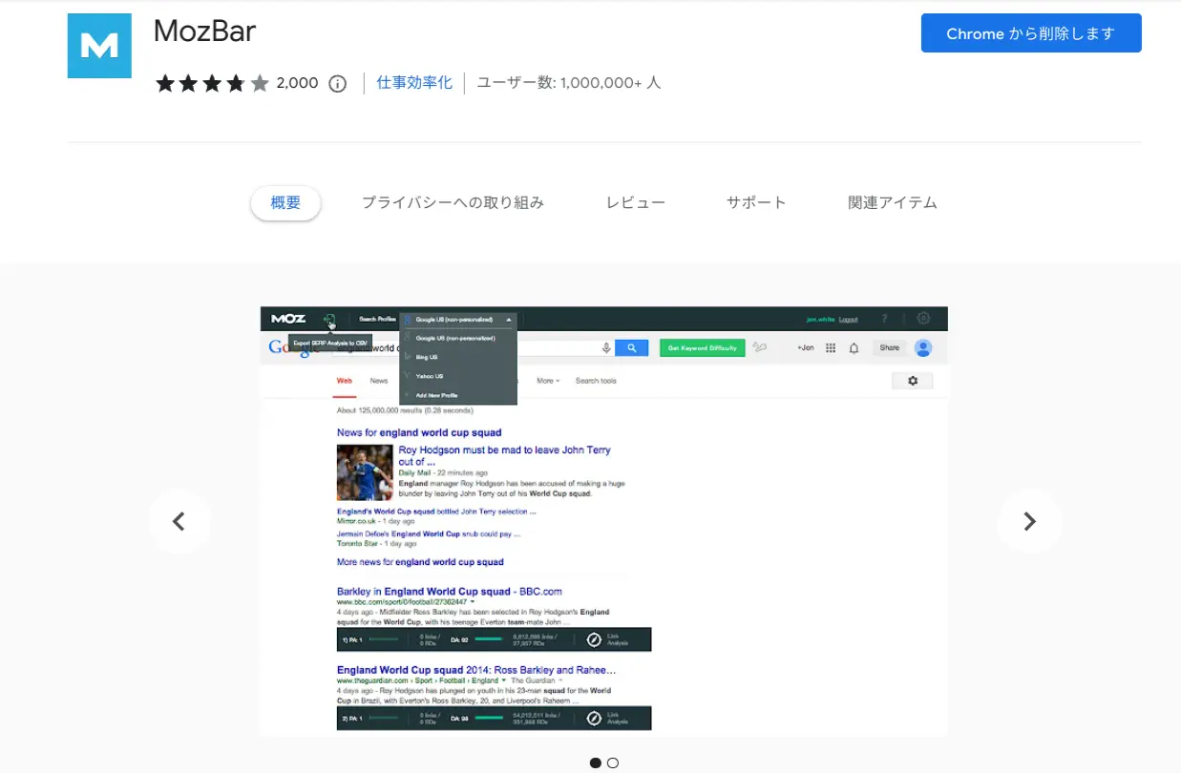
Task: Collapse the Search Profiles dropdown arrow
Action: pos(509,320)
